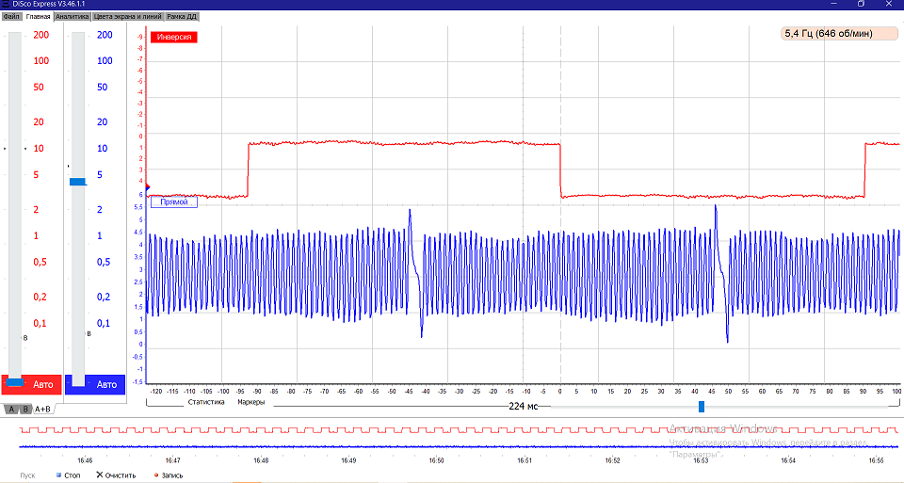Select blue scale value 0,2
The image size is (904, 483).
[104, 297]
